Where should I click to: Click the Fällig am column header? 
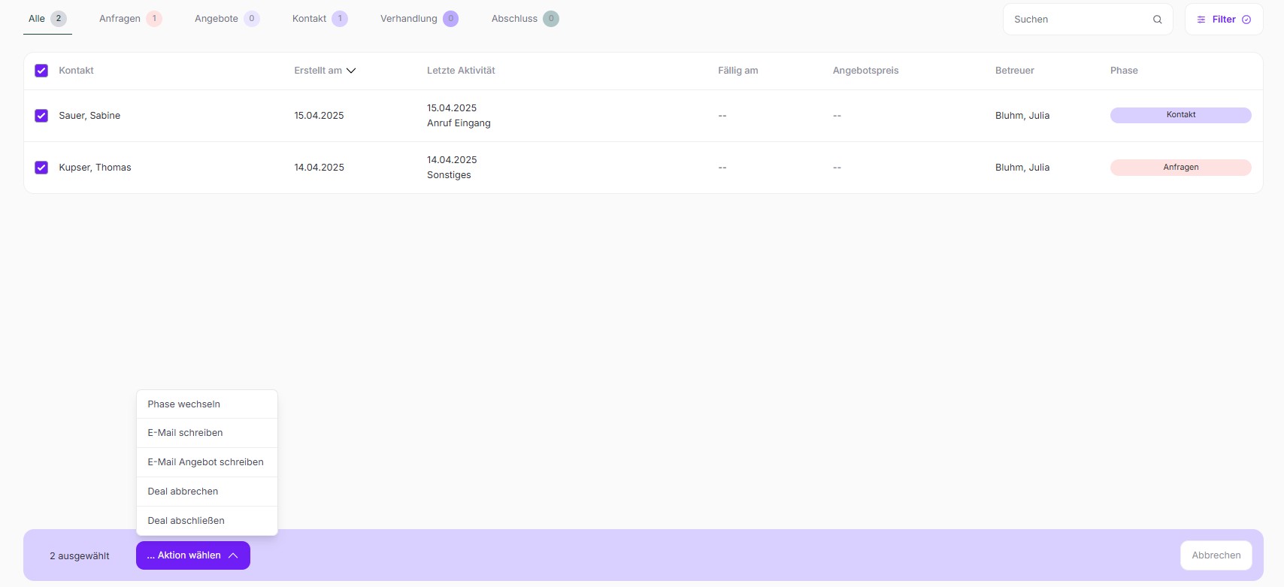[x=737, y=71]
